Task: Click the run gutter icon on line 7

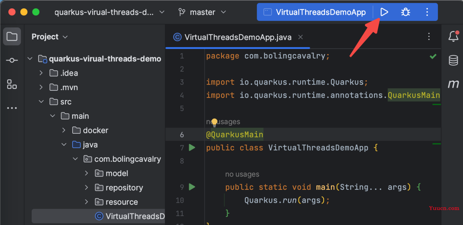Action: (192, 148)
